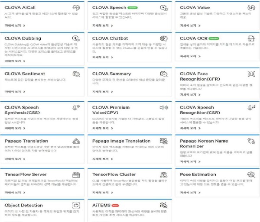Click the CLOVA OCR document icon
This screenshot has width=260, height=222.
(251, 39)
